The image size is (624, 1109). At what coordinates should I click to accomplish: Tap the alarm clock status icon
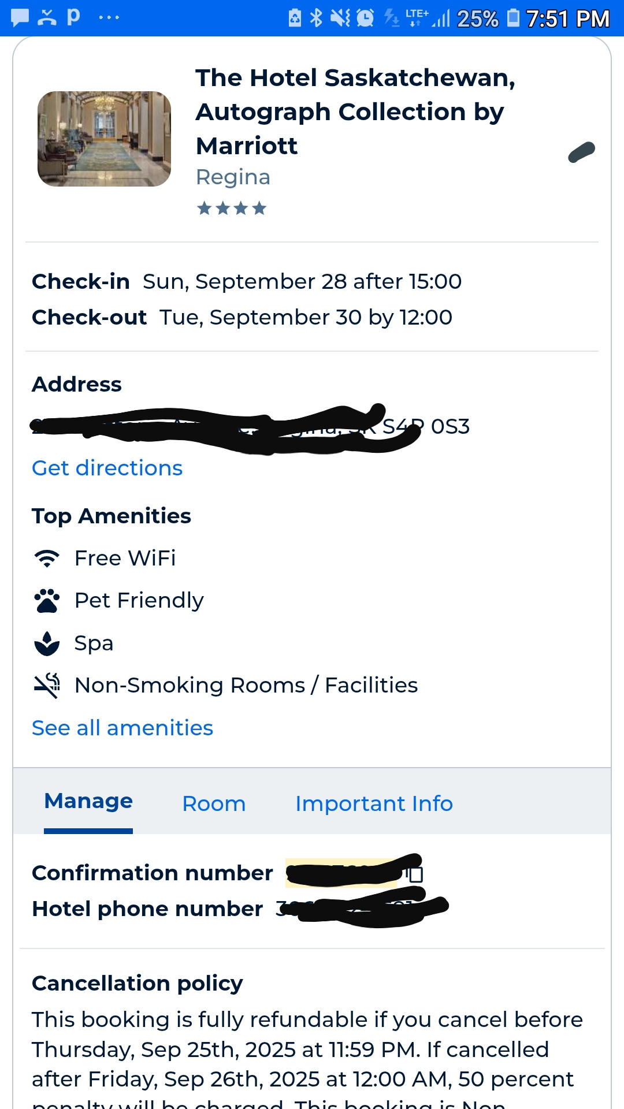click(365, 18)
